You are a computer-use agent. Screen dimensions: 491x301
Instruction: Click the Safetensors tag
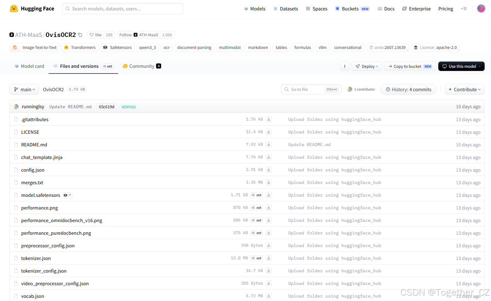118,47
